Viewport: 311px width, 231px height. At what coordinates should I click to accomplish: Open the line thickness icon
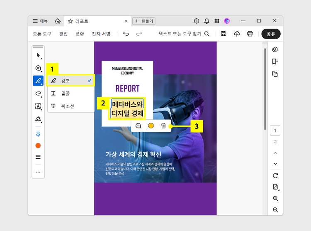38,157
